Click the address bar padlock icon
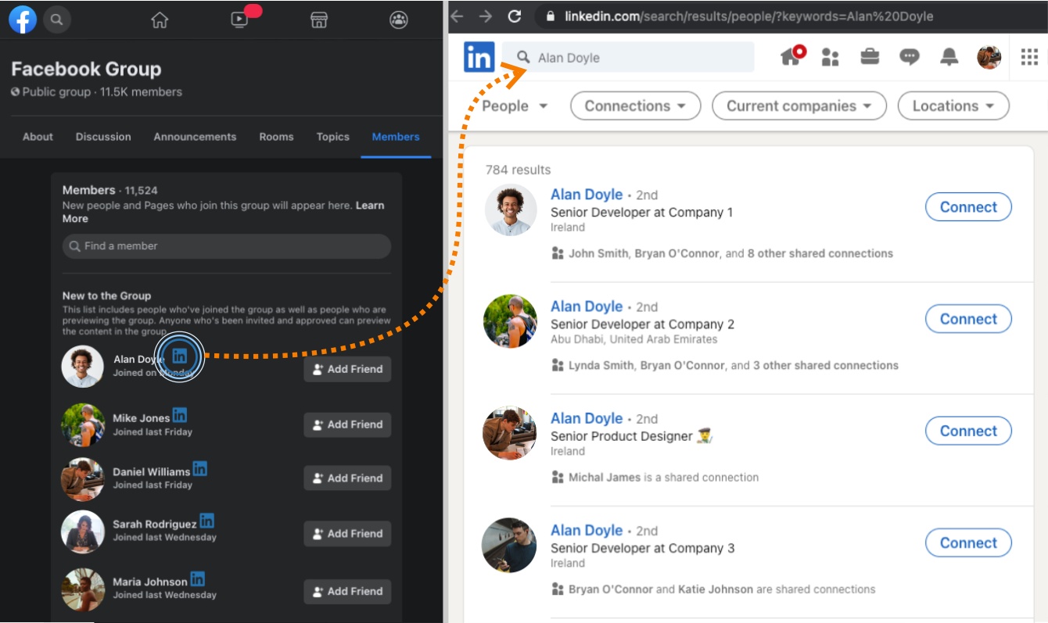 pos(551,16)
